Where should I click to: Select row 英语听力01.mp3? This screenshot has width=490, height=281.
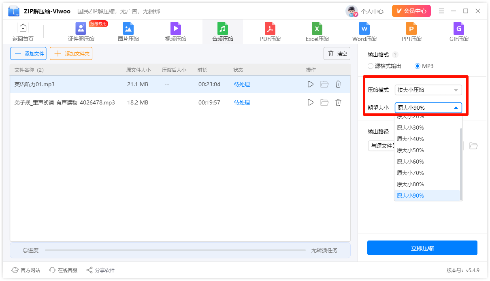[180, 84]
